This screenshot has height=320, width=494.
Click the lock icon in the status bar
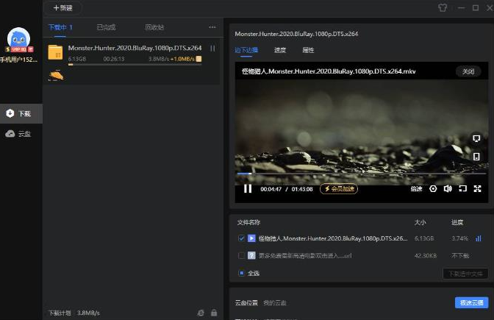(x=214, y=313)
